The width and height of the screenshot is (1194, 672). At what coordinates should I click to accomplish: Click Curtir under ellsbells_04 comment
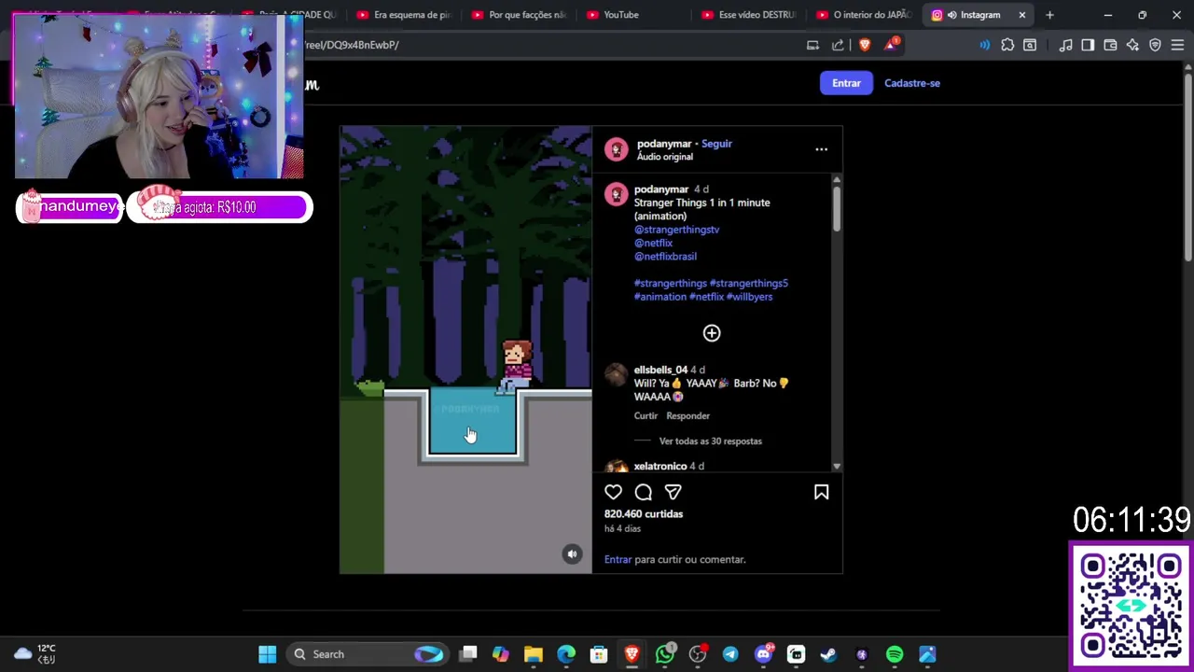(x=646, y=416)
